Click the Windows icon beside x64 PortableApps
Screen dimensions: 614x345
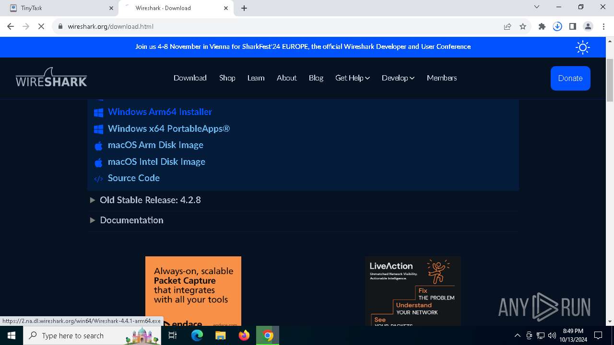[x=98, y=129]
